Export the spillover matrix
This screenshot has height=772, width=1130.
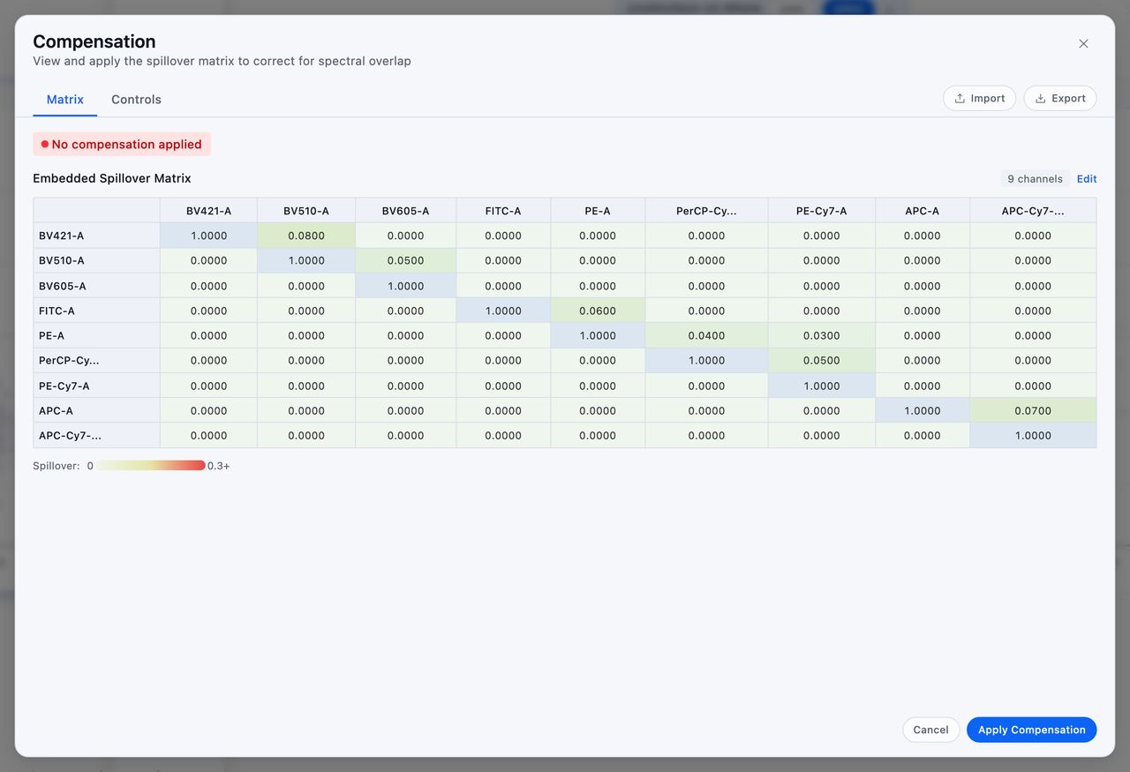tap(1060, 98)
